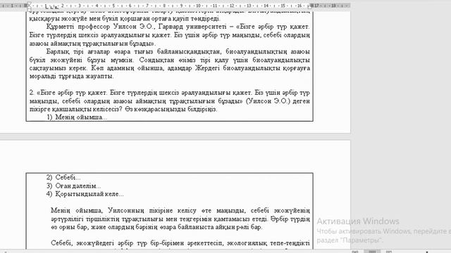The height and width of the screenshot is (253, 451).
Task: Click the line starting "қысқаруы экожүйе мен бүкіл"
Action: [x=125, y=19]
